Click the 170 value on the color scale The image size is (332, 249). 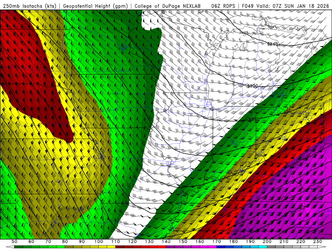click(x=217, y=242)
